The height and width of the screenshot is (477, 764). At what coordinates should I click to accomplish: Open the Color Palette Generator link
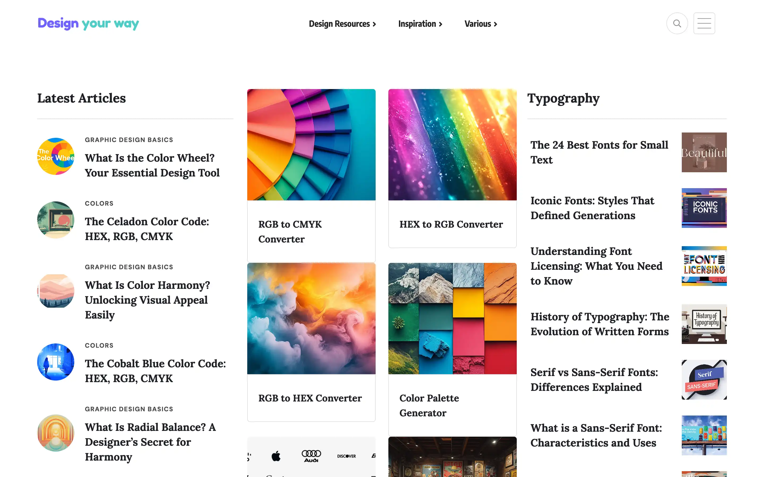coord(429,405)
